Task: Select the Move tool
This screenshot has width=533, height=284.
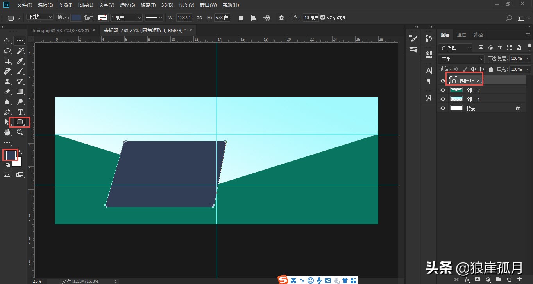Action: click(7, 41)
